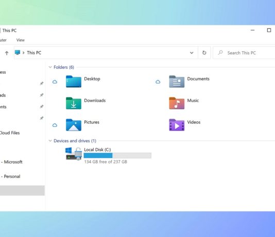Click the Folders (6) group heading
The height and width of the screenshot is (237, 275).
[64, 67]
